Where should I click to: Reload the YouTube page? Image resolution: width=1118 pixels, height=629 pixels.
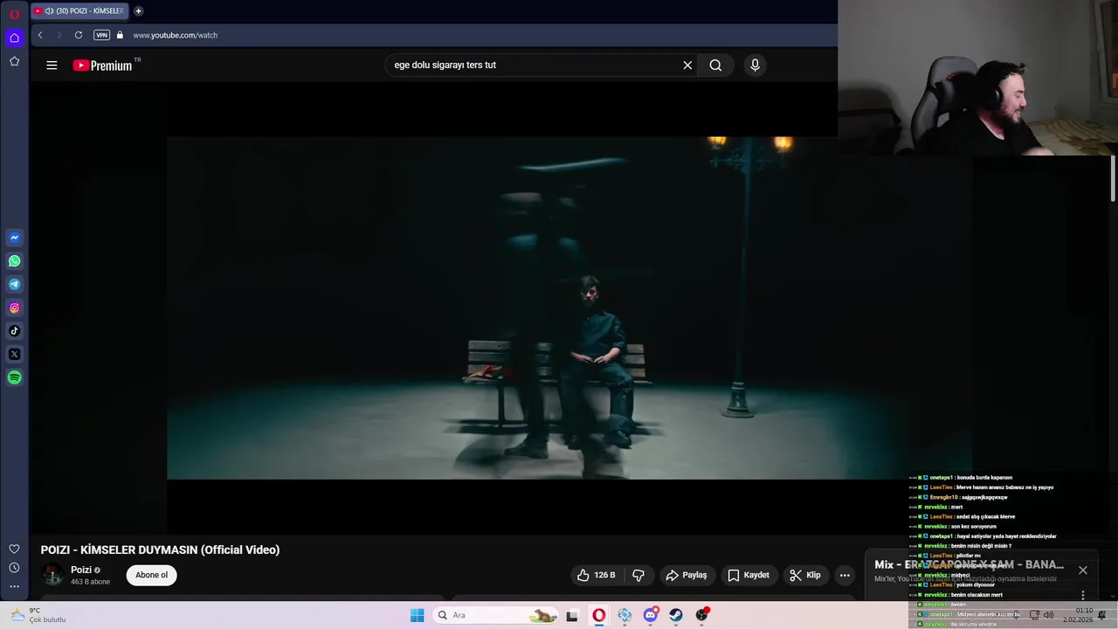click(x=79, y=35)
